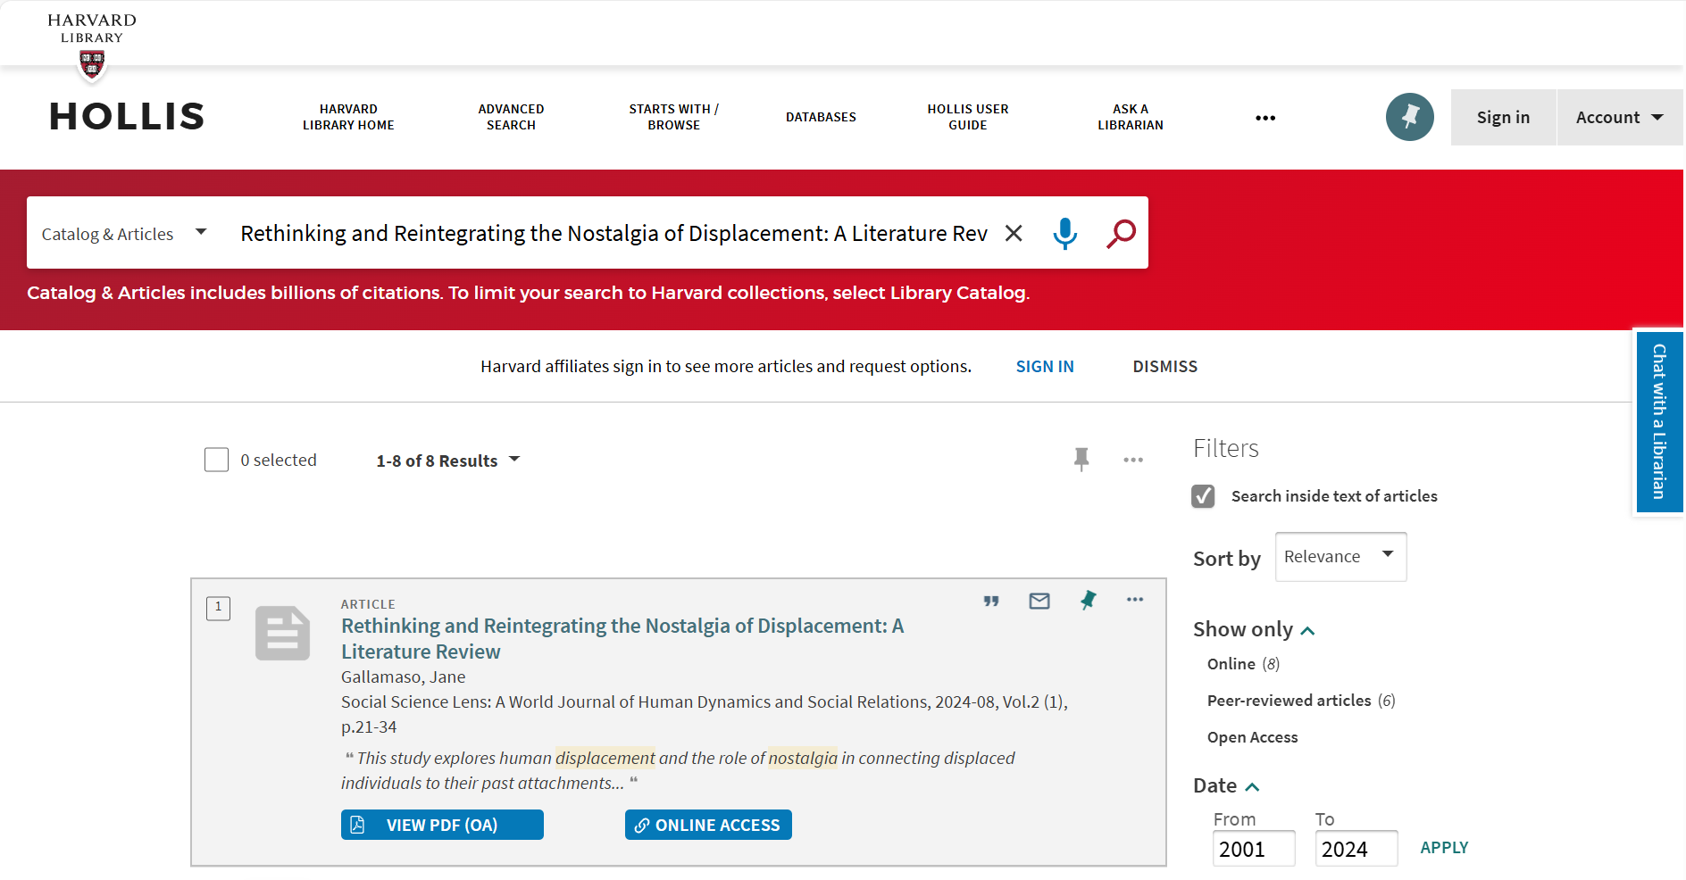
Task: Open Advanced Search
Action: coord(511,117)
